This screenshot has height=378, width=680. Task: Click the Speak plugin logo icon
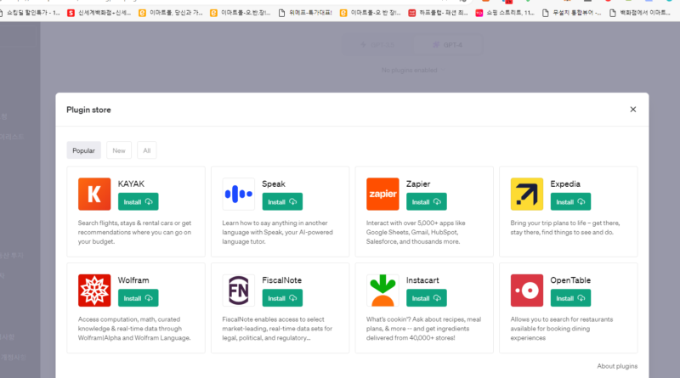239,194
